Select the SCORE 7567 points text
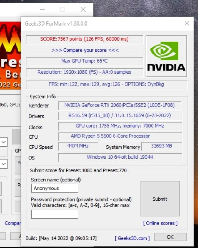Viewport: 198px width, 248px height. (x=84, y=39)
